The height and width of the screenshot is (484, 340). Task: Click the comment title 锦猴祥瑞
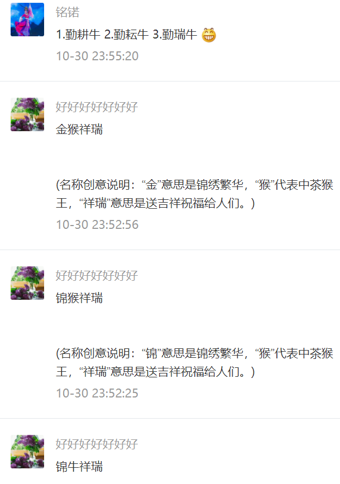79,298
